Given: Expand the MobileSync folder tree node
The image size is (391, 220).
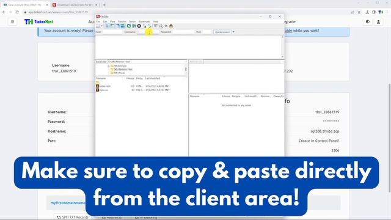Looking at the screenshot, I should coord(109,66).
